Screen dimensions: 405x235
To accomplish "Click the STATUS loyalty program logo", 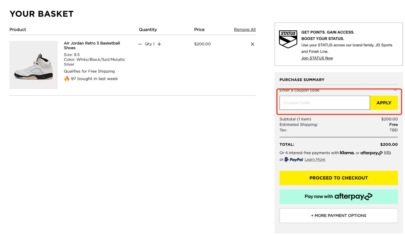I will pos(288,39).
